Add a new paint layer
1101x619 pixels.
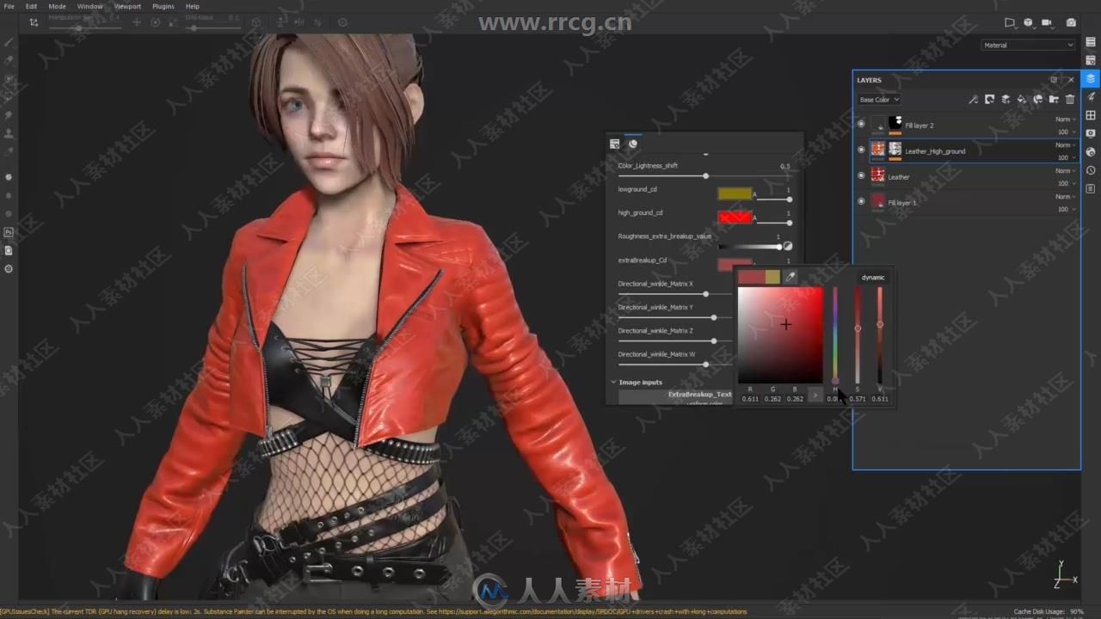click(1006, 100)
